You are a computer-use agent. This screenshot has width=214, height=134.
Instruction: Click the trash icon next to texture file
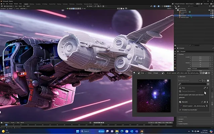point(207,106)
